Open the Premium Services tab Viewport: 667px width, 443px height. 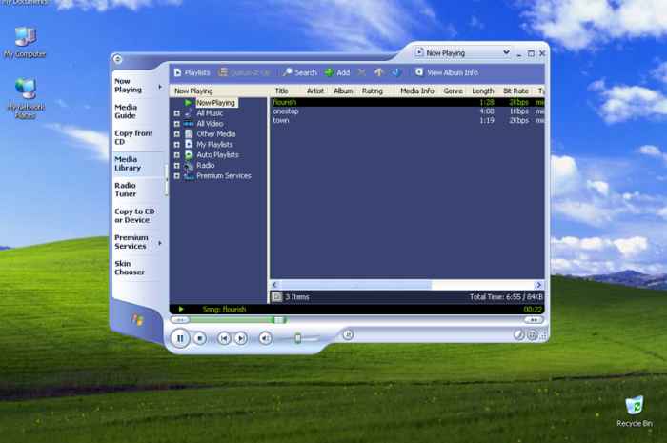click(134, 242)
